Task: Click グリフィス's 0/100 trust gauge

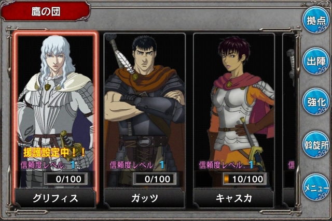Action: coord(66,179)
